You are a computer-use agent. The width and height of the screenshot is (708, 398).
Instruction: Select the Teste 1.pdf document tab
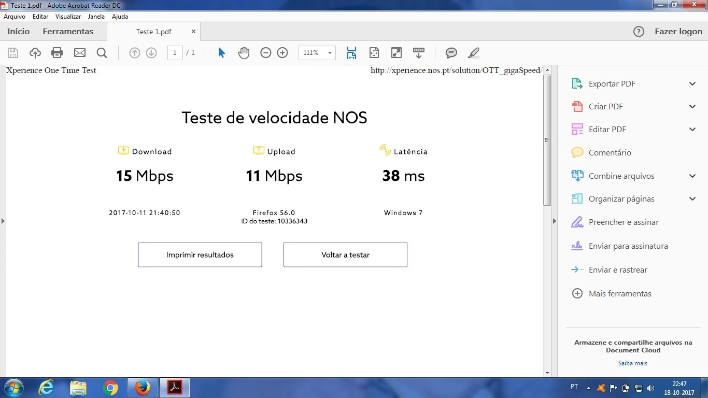click(x=154, y=32)
